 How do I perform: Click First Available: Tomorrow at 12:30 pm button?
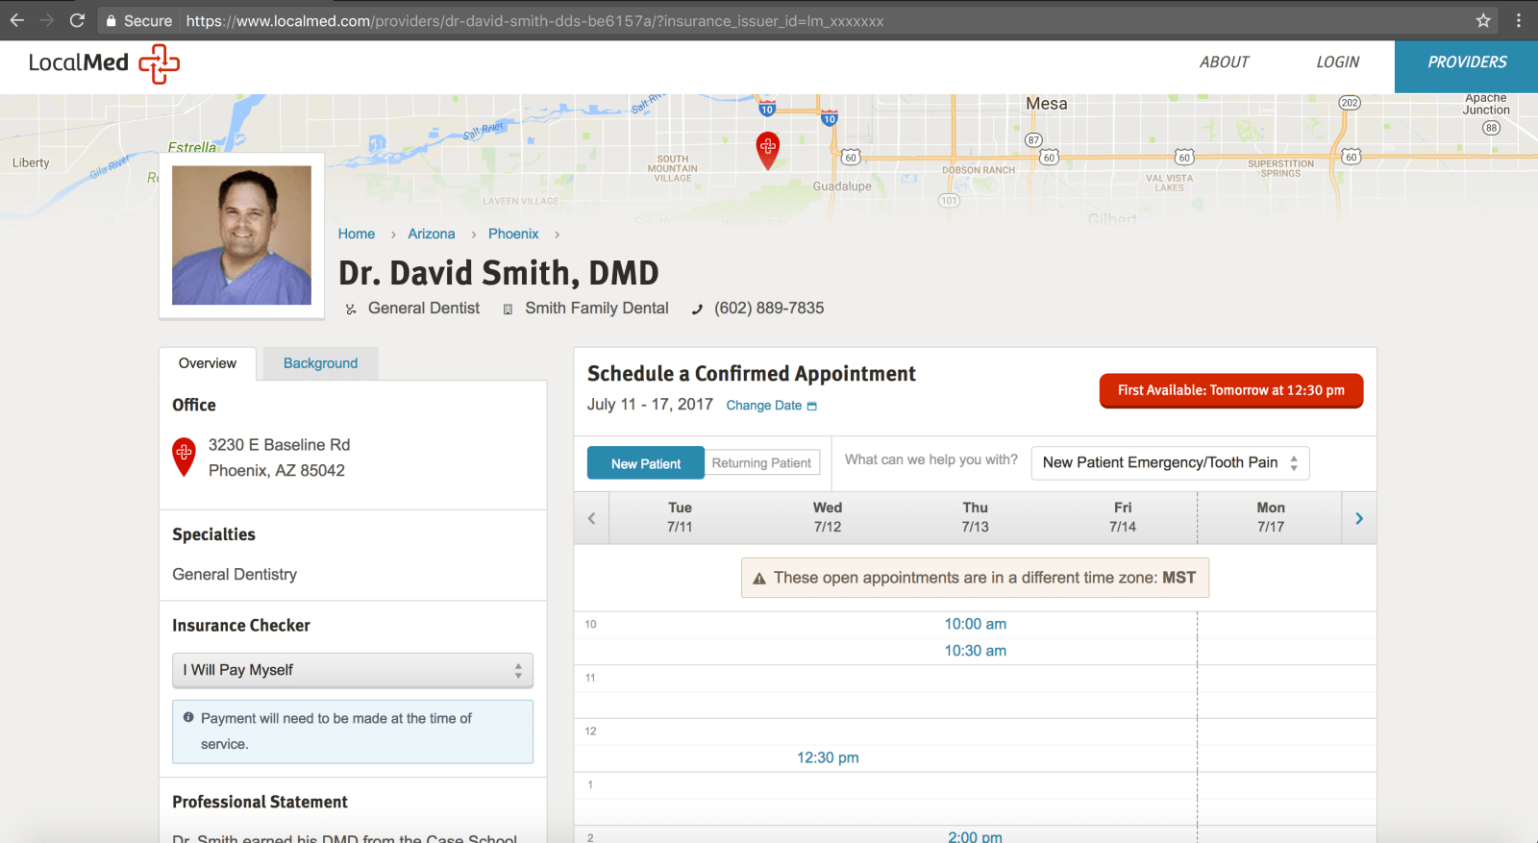pos(1231,390)
